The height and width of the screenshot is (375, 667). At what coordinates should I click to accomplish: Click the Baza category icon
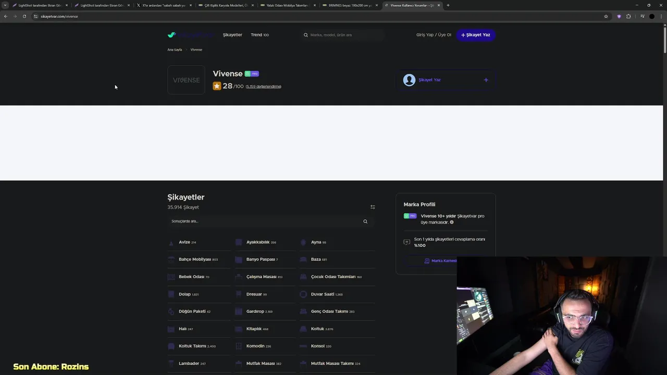coord(303,259)
